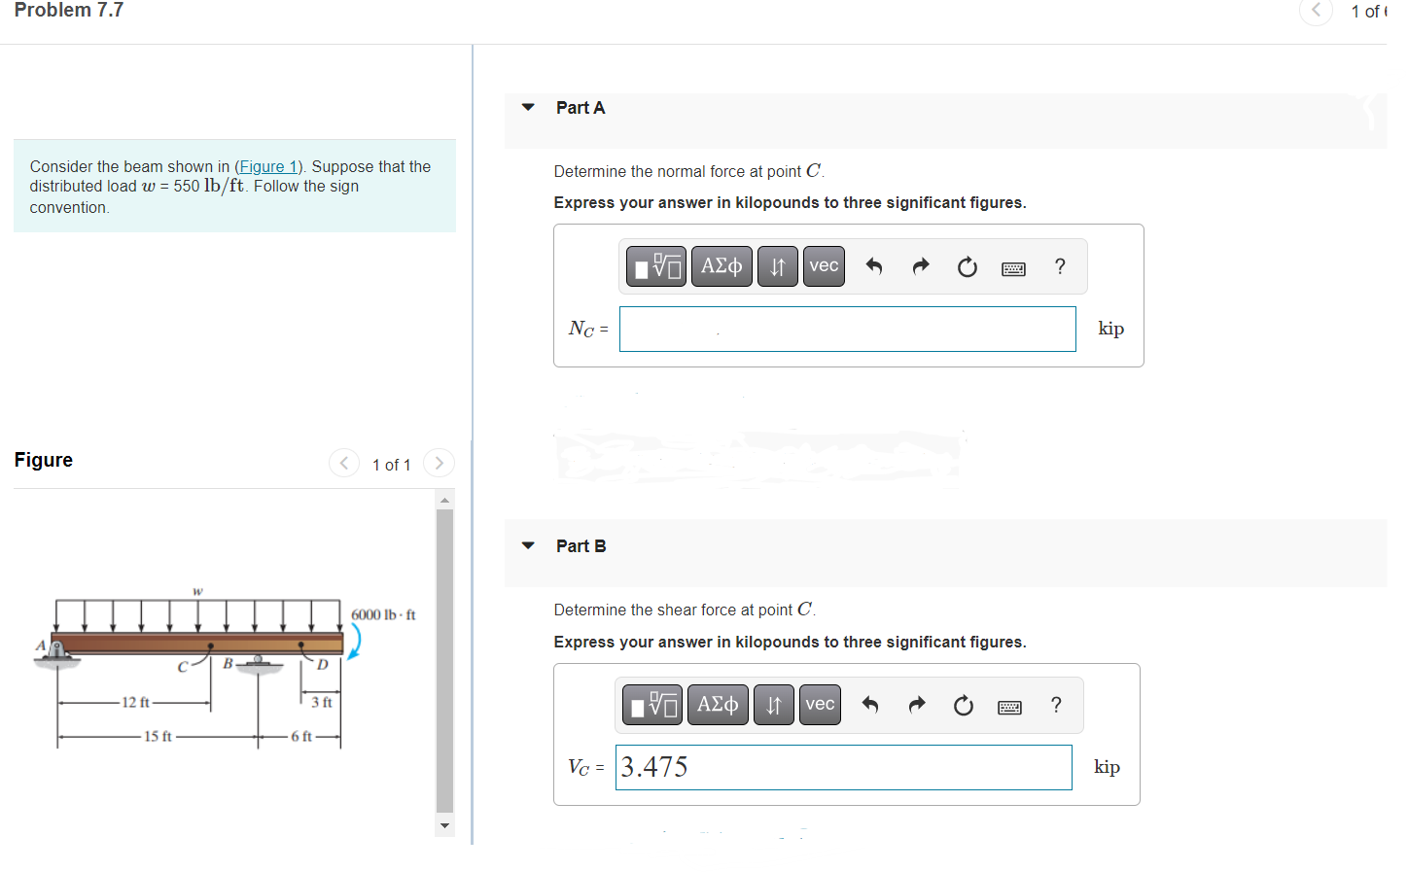This screenshot has height=872, width=1408.
Task: Go to next figure
Action: pos(439,463)
